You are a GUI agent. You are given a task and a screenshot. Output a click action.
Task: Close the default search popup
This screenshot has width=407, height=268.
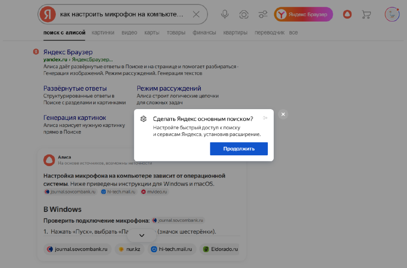pos(283,114)
